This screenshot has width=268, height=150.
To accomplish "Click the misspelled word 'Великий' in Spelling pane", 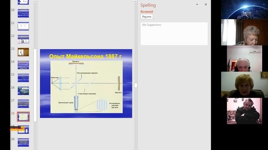I will click(147, 12).
